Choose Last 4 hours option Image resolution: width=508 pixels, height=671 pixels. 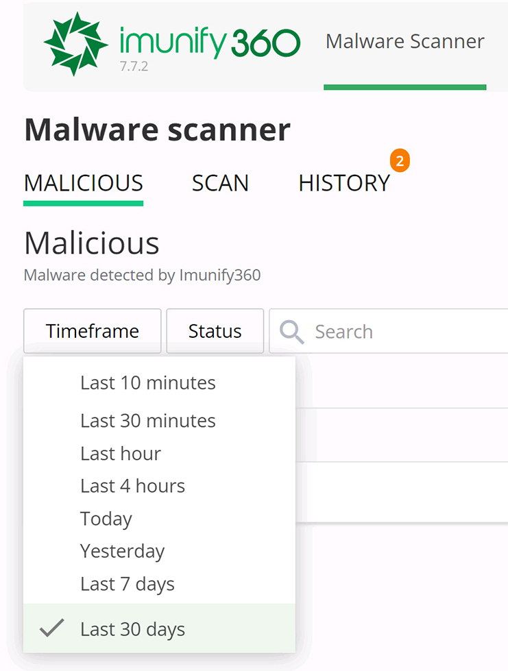159,486
